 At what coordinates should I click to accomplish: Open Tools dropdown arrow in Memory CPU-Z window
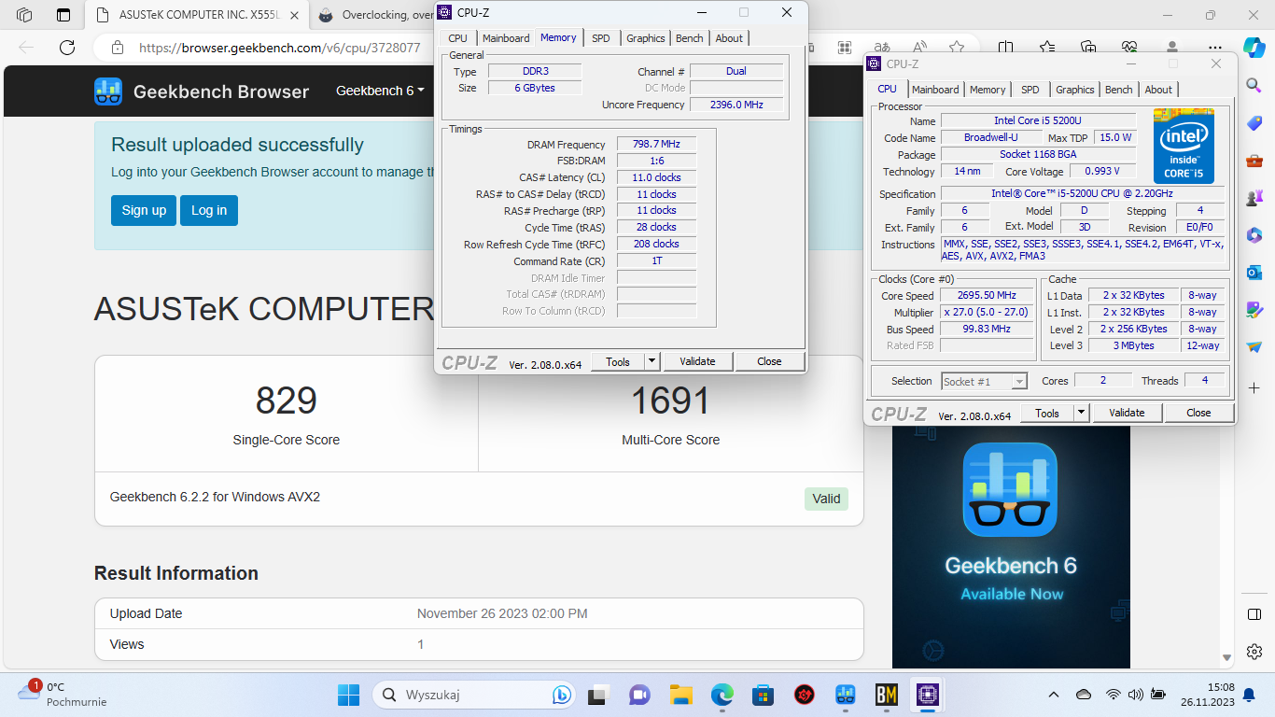point(652,361)
